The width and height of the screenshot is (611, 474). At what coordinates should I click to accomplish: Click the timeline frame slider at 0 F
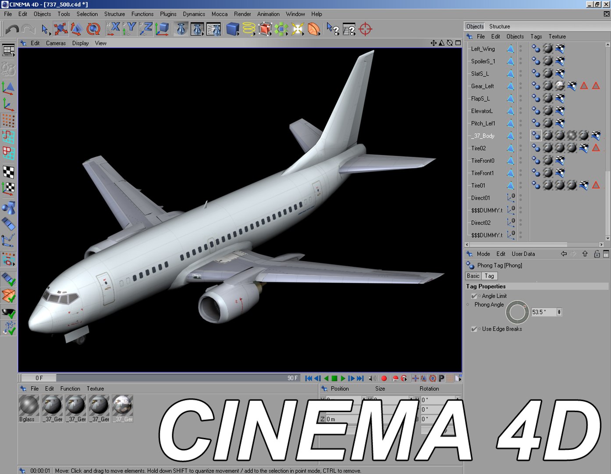[x=39, y=378]
